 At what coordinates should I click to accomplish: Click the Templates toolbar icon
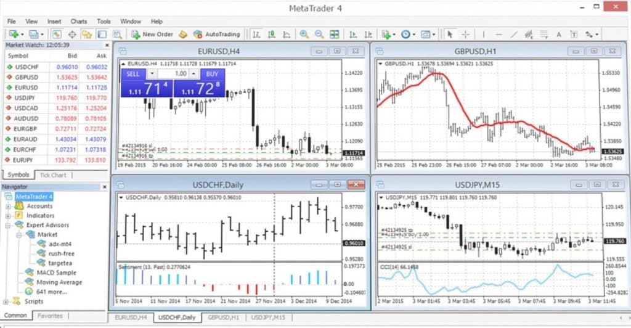pyautogui.click(x=425, y=34)
